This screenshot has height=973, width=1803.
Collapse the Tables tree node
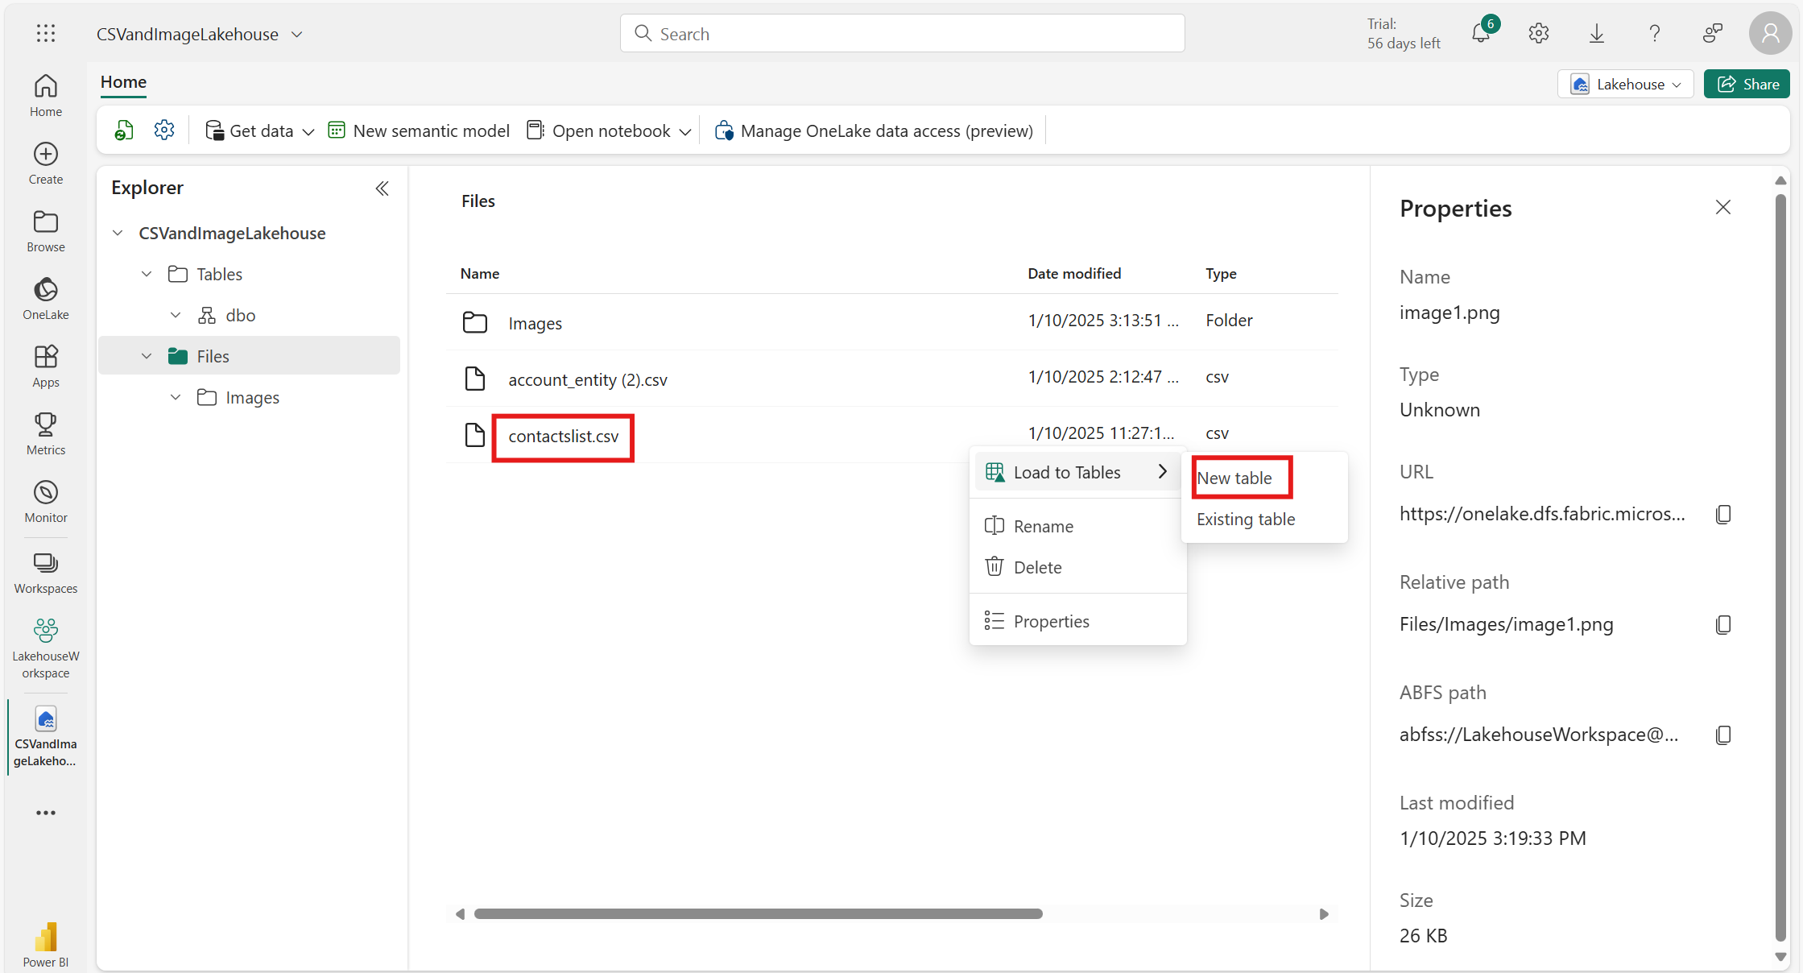(147, 274)
